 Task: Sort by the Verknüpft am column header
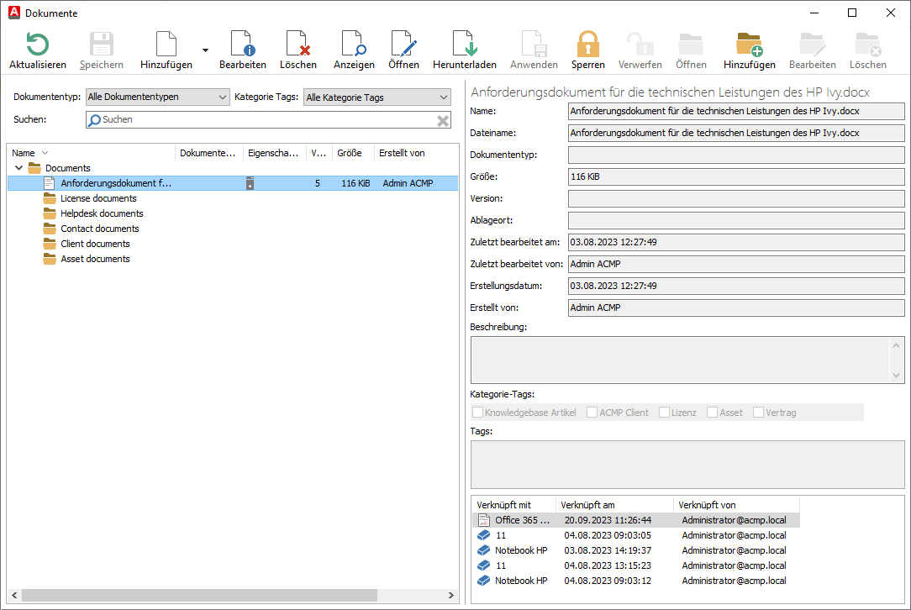613,505
